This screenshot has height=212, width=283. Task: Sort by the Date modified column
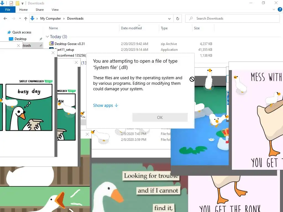point(131,28)
